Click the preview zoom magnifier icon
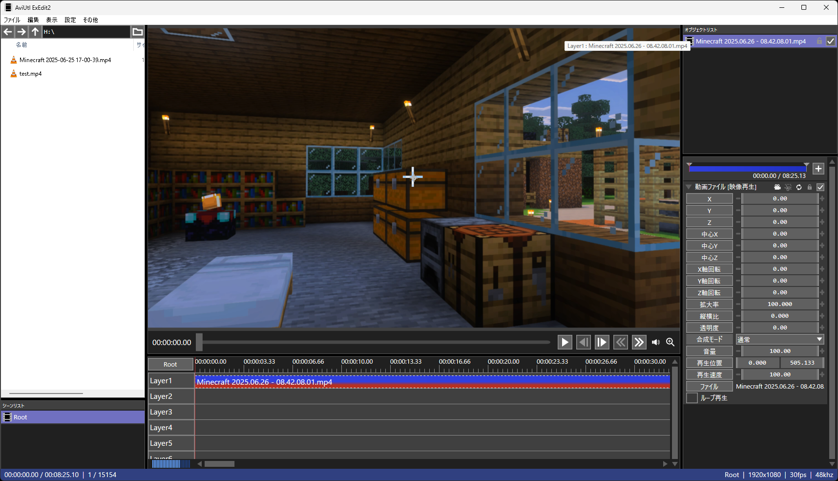The height and width of the screenshot is (481, 838). (670, 342)
